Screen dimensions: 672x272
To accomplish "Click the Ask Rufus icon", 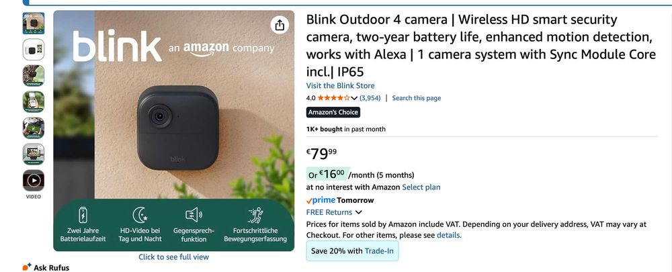I will [x=27, y=267].
